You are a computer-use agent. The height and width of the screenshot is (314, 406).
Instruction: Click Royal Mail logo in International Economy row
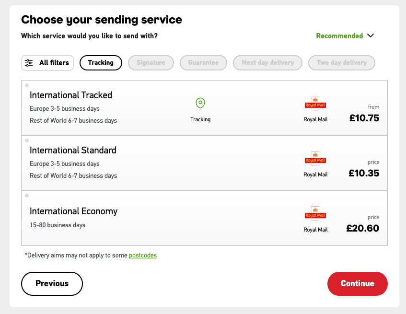[x=315, y=214]
